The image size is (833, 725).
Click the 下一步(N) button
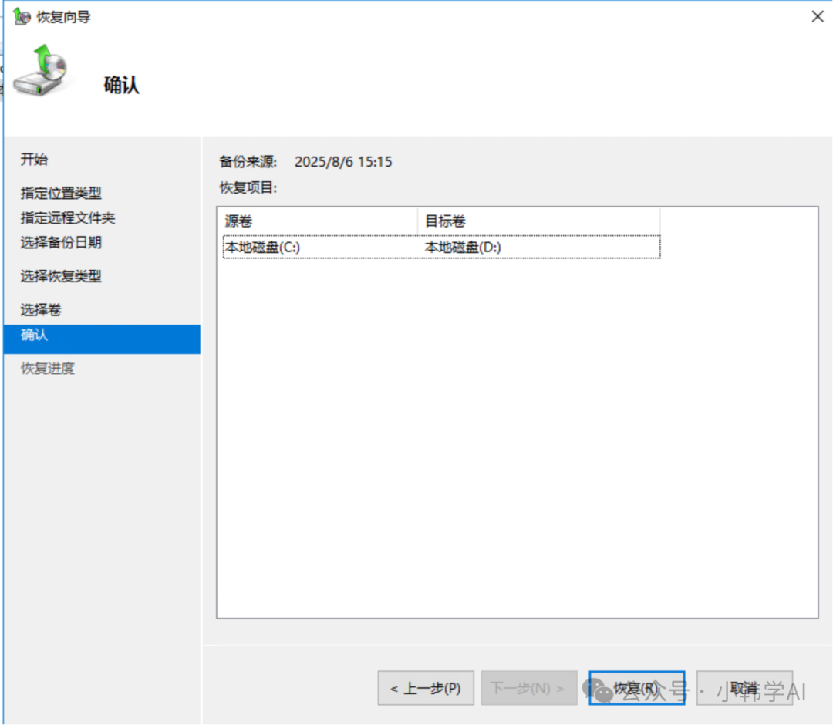[x=528, y=688]
